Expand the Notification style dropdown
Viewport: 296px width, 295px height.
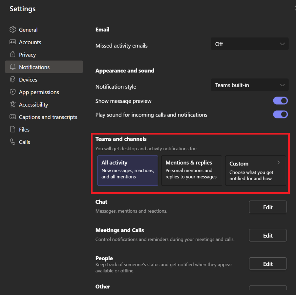[x=249, y=85]
